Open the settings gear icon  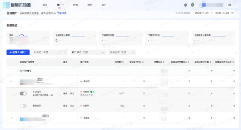(229, 5)
